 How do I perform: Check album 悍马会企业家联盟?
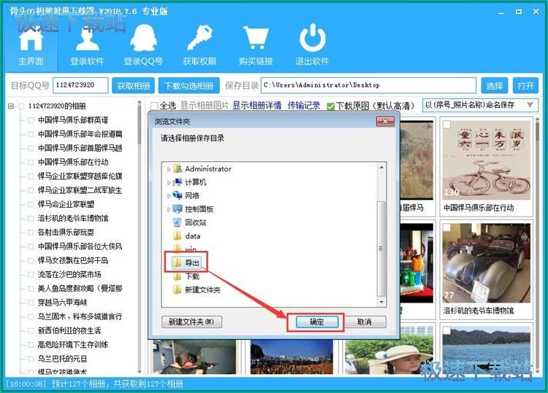[31, 205]
